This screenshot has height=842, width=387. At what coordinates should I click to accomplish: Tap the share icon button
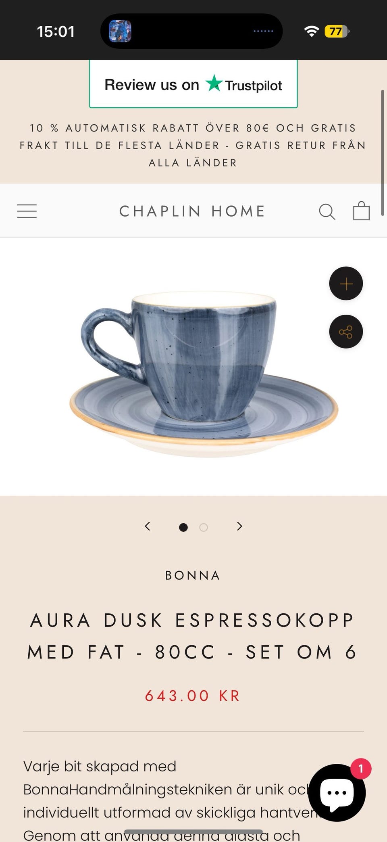point(346,332)
